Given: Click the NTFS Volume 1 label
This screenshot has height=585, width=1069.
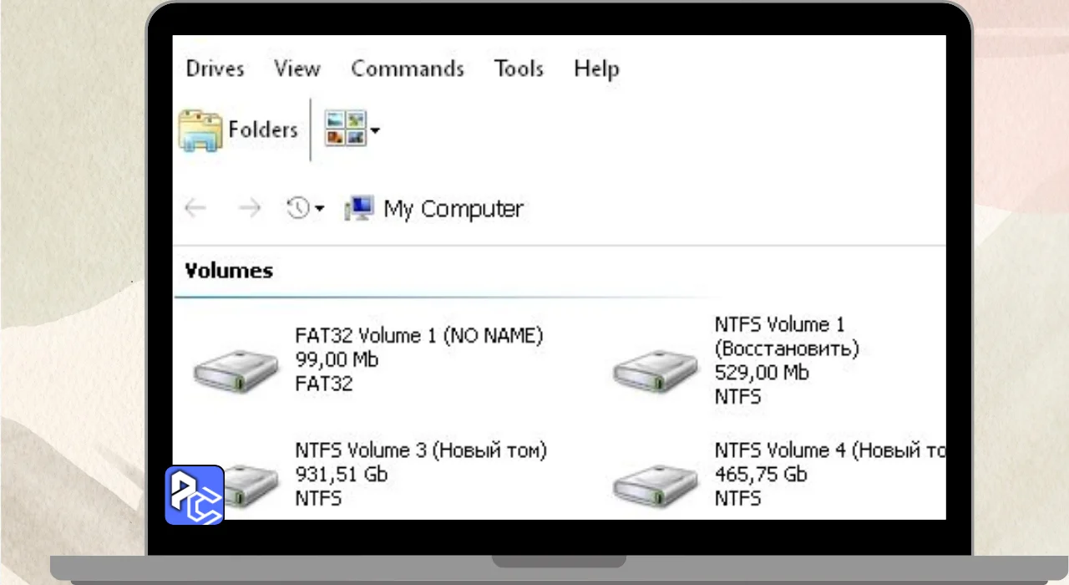Looking at the screenshot, I should (780, 324).
